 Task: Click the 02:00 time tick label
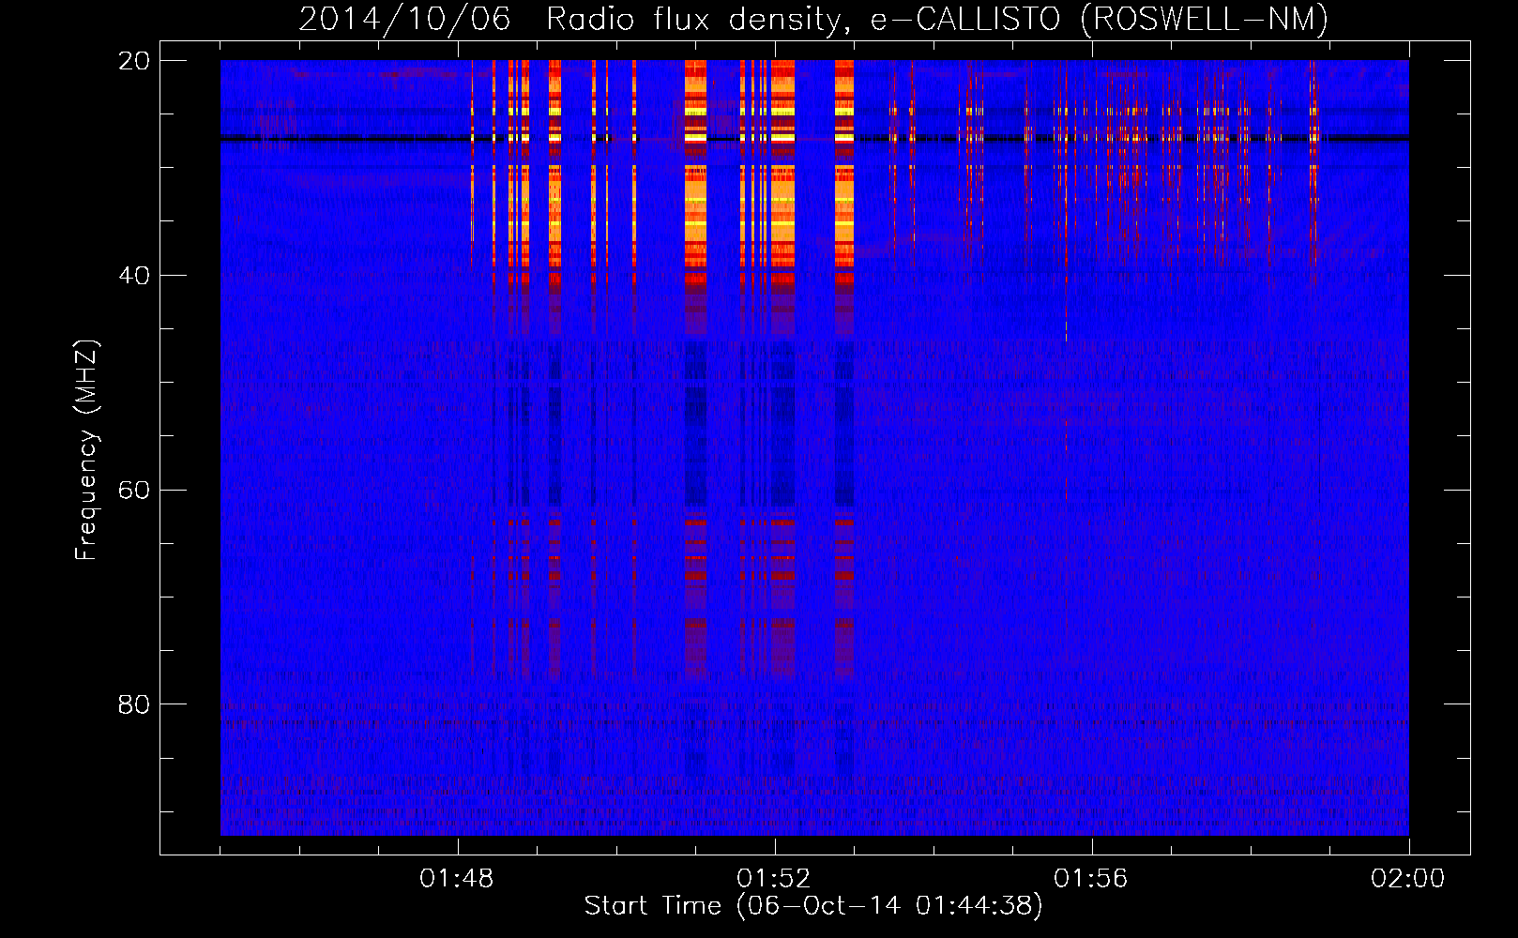click(1408, 879)
